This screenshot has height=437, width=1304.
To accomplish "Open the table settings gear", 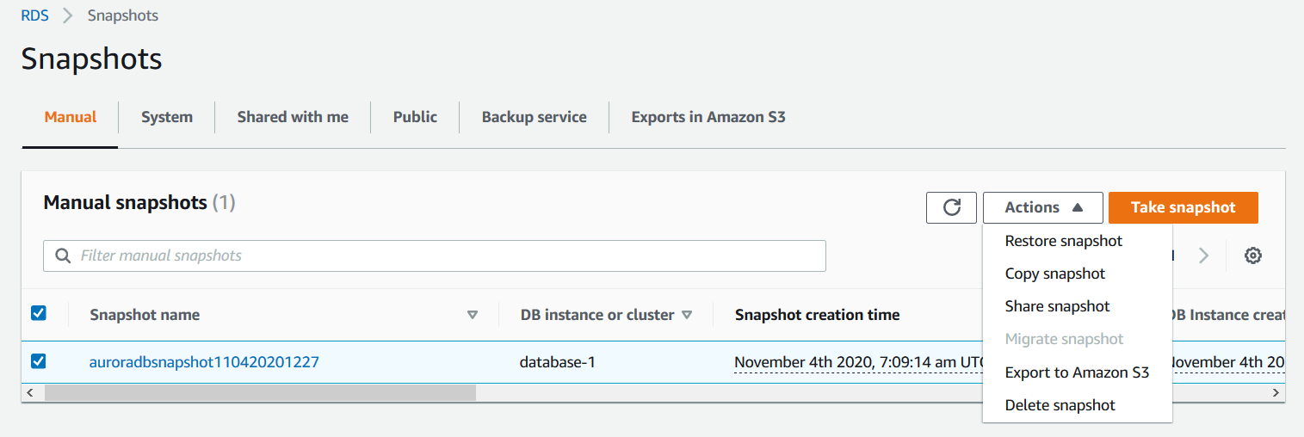I will pyautogui.click(x=1253, y=255).
